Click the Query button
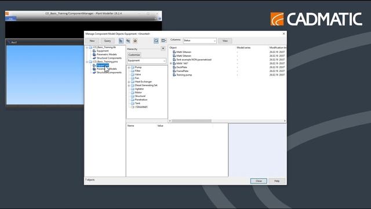This screenshot has width=371, height=209. [x=107, y=41]
